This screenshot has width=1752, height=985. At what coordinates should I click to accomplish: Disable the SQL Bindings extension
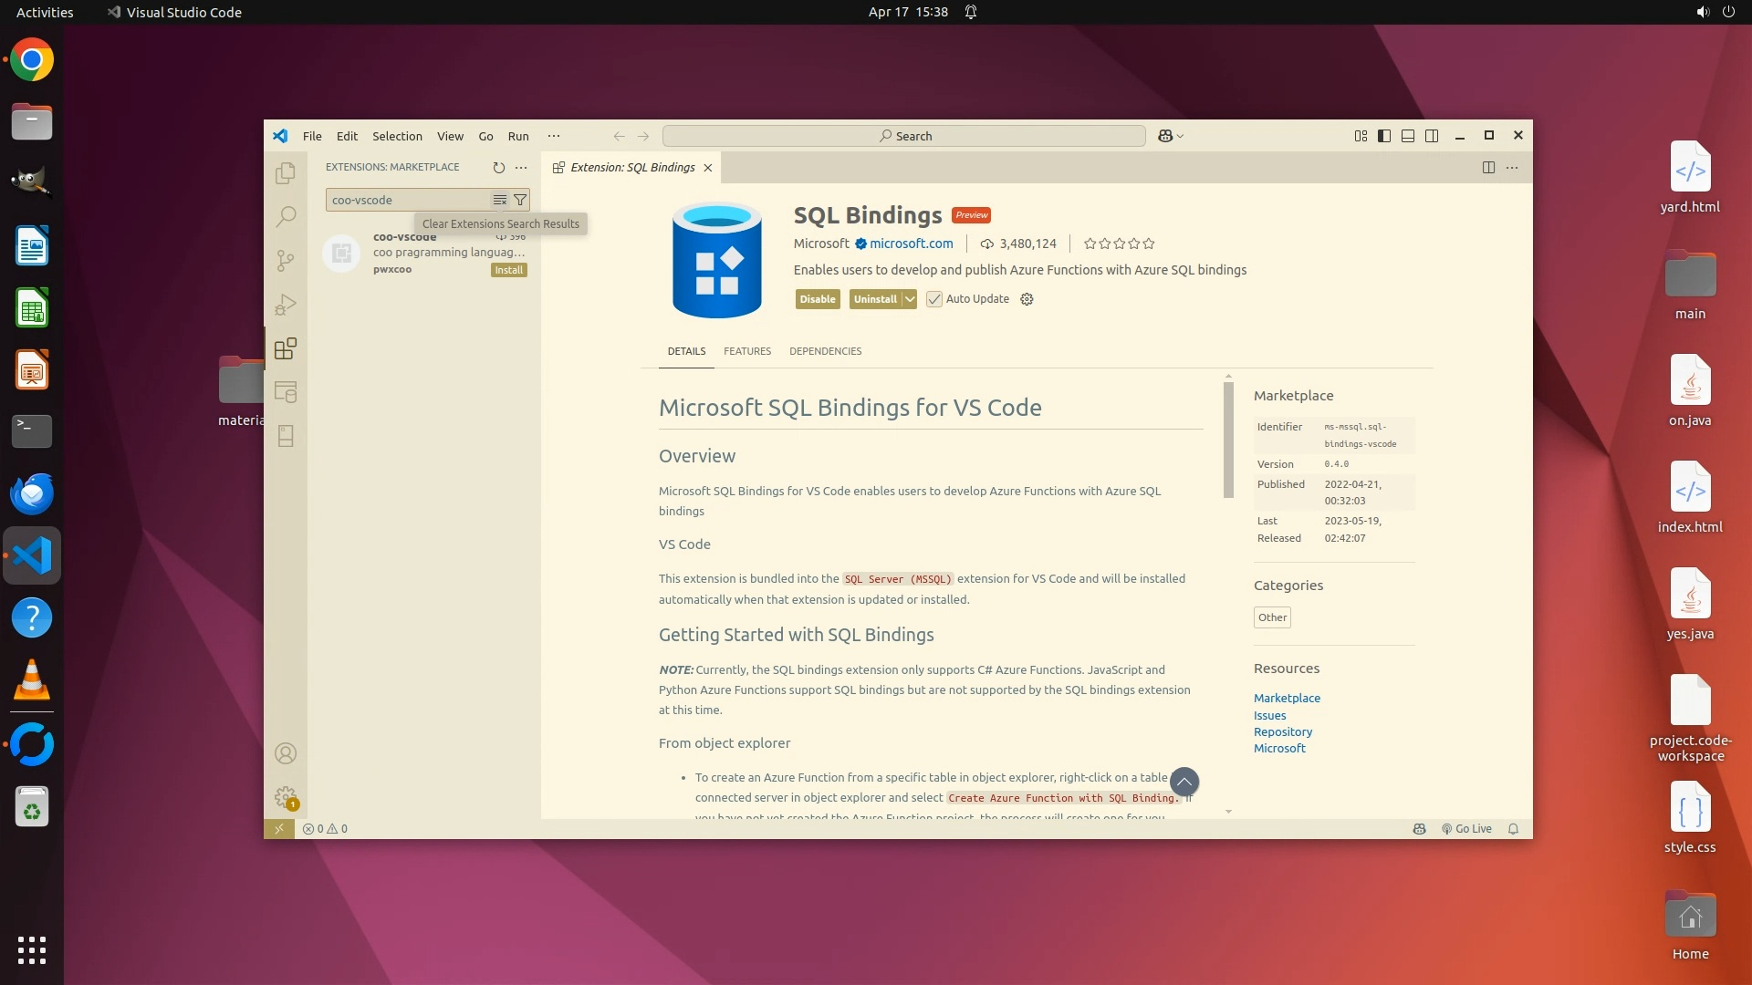(x=817, y=299)
